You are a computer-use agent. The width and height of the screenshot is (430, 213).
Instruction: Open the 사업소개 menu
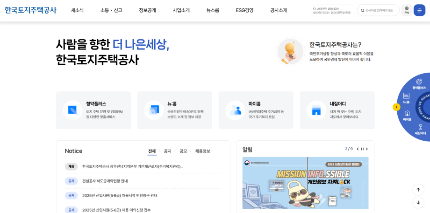(x=181, y=10)
